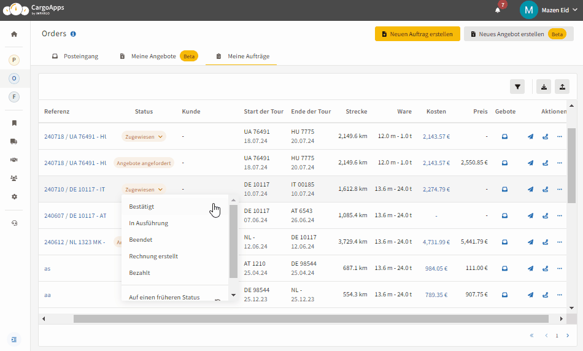Open the users group icon in sidebar
Viewport: 583px width, 351px height.
coord(14,178)
